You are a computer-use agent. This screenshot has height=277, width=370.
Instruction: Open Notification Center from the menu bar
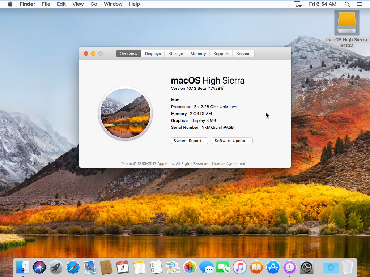[x=359, y=4]
